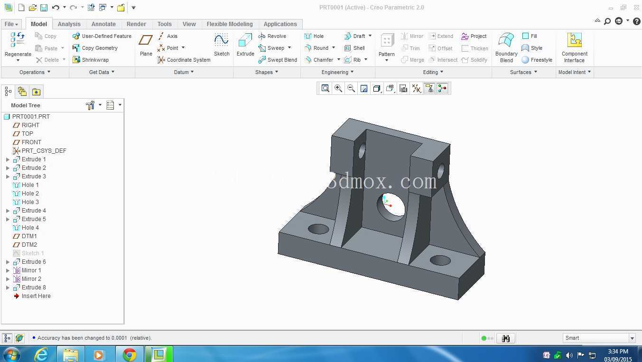Choose the Extrude tool
The width and height of the screenshot is (642, 362).
pyautogui.click(x=245, y=45)
